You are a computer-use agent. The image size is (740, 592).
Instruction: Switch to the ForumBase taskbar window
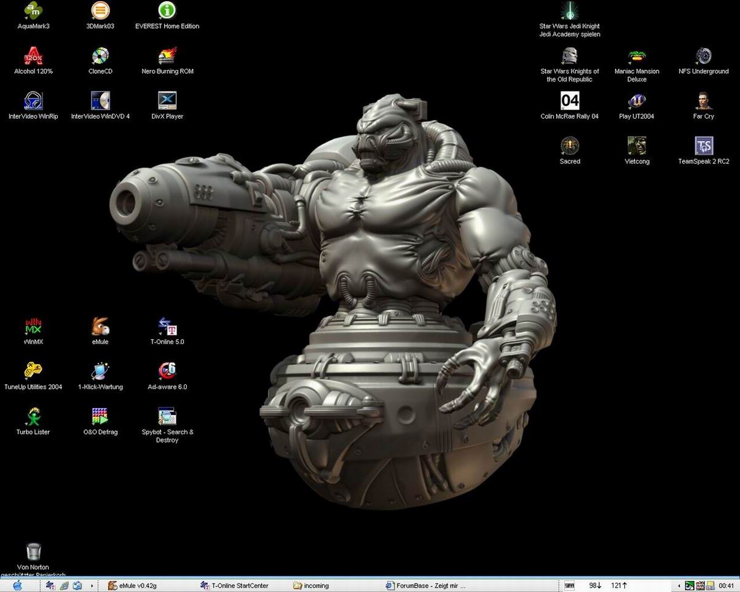click(x=427, y=585)
